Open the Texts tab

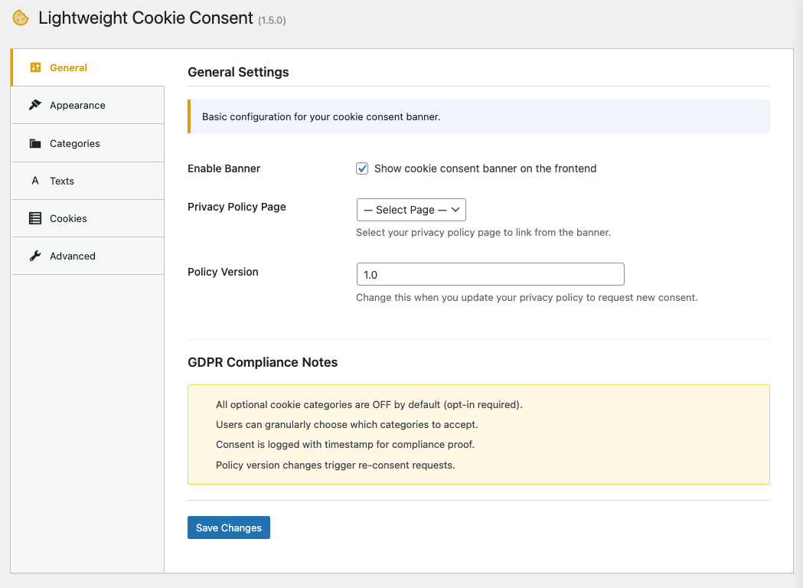point(61,181)
